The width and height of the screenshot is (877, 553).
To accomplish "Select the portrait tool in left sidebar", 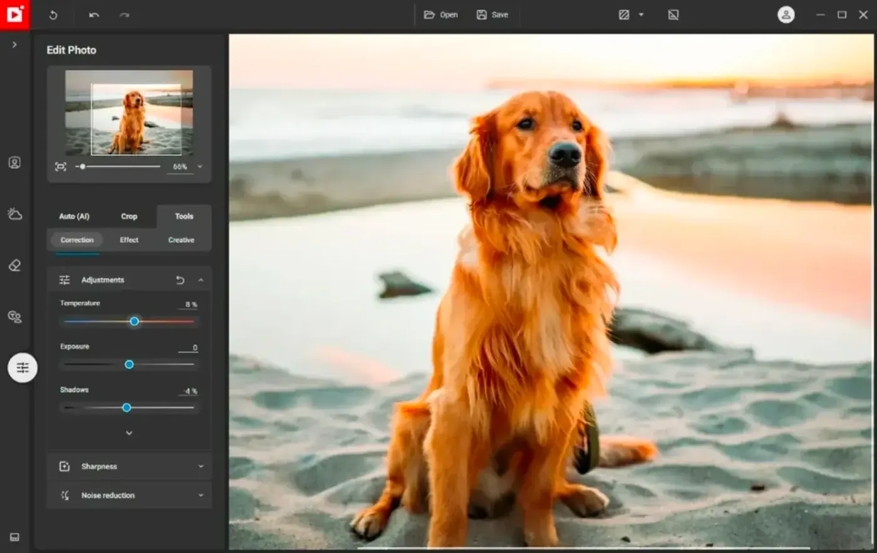I will 14,163.
